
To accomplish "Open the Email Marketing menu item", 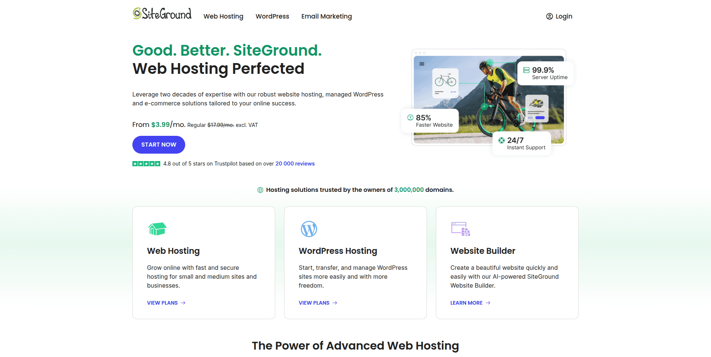I will point(326,16).
